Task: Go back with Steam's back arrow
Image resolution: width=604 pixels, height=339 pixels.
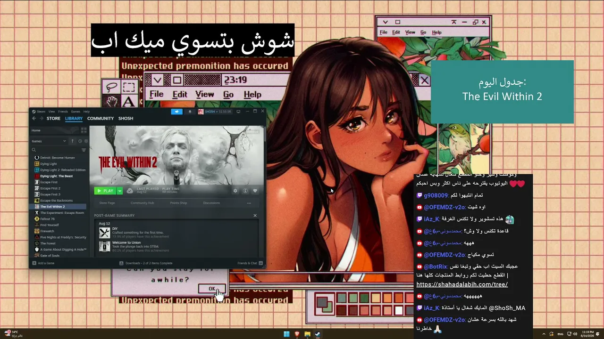Action: (34, 119)
